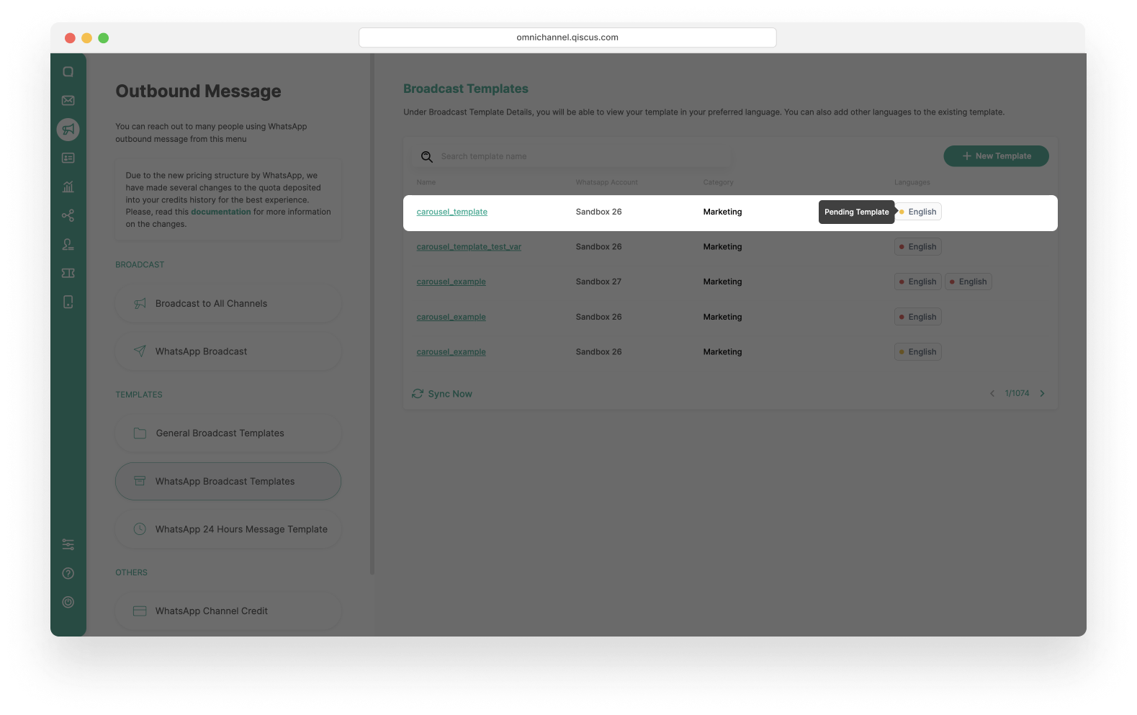Open the carousel_template link
This screenshot has height=715, width=1137.
coord(452,212)
